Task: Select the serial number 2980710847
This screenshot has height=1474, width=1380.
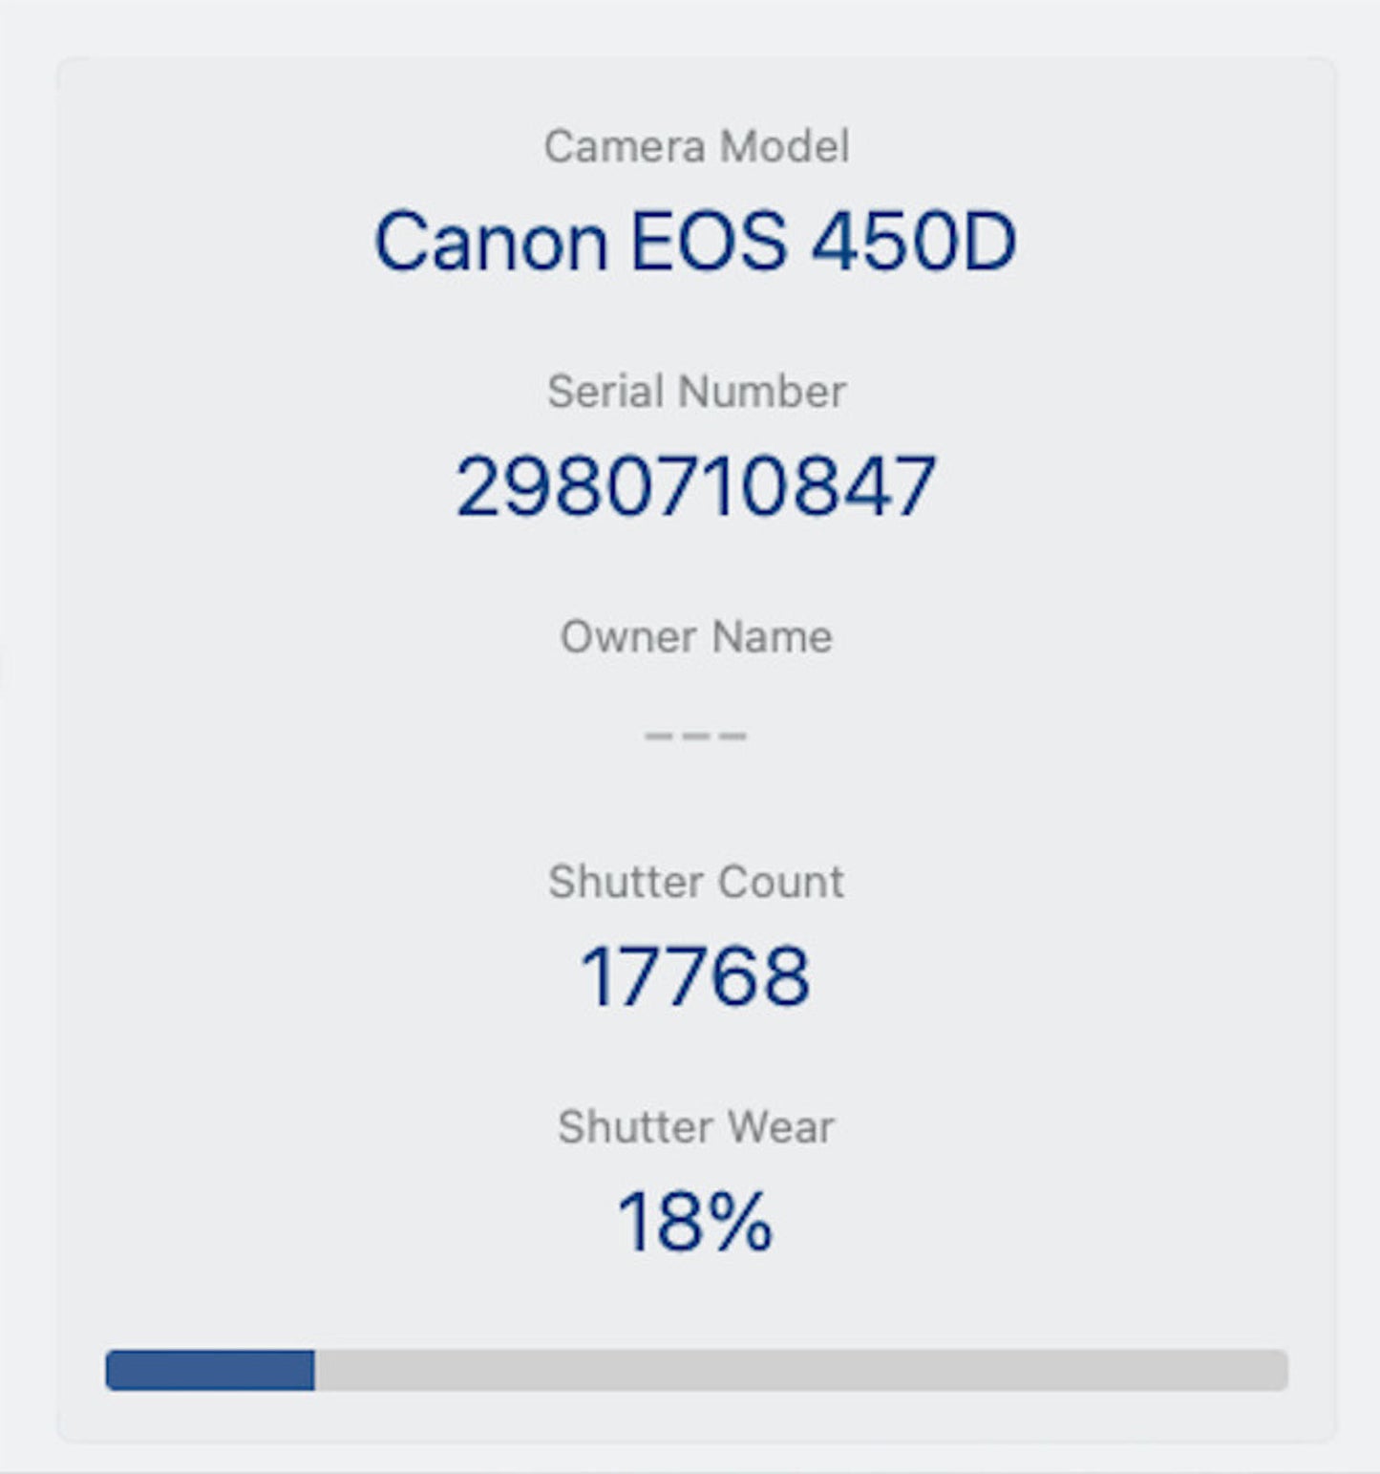Action: tap(695, 486)
